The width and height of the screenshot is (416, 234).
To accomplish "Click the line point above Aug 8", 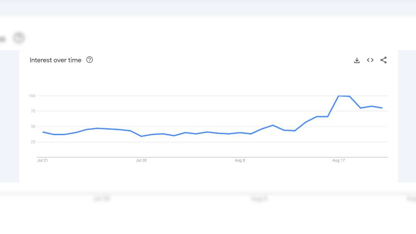I will 240,132.
